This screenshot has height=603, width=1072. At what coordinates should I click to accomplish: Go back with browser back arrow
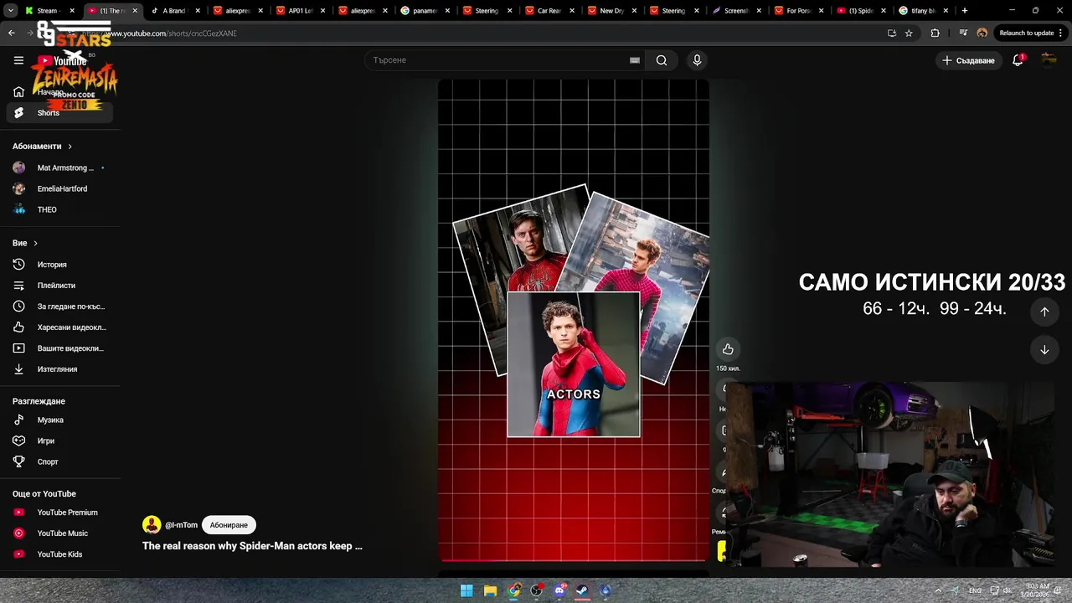(12, 33)
